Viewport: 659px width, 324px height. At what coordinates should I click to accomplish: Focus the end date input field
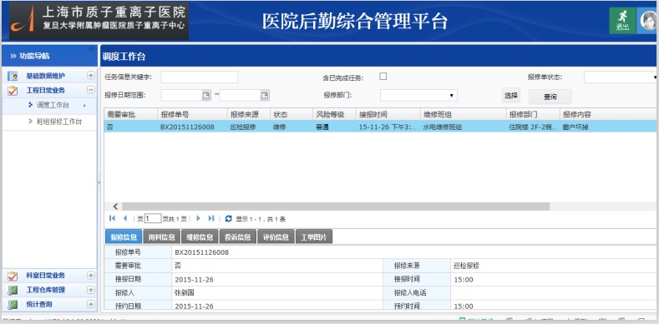pos(240,96)
